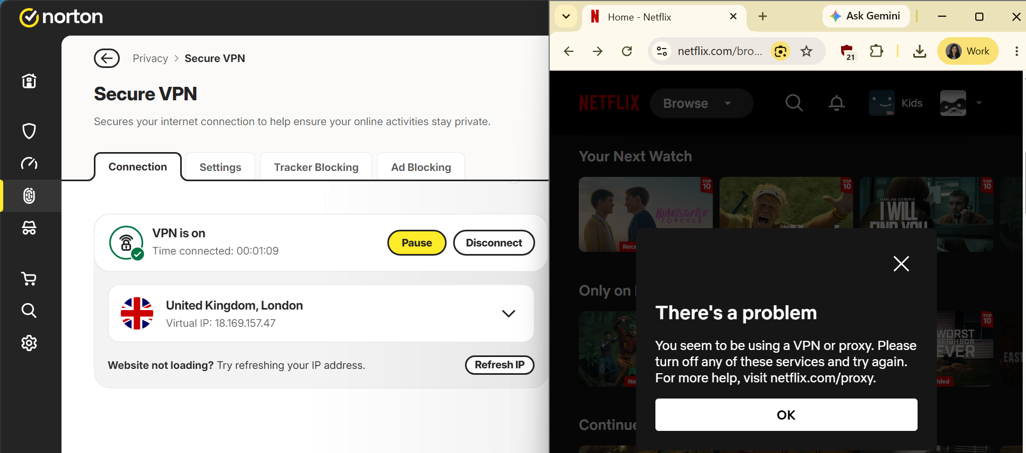The image size is (1026, 453).
Task: Click Chrome forward navigation arrow
Action: 598,51
